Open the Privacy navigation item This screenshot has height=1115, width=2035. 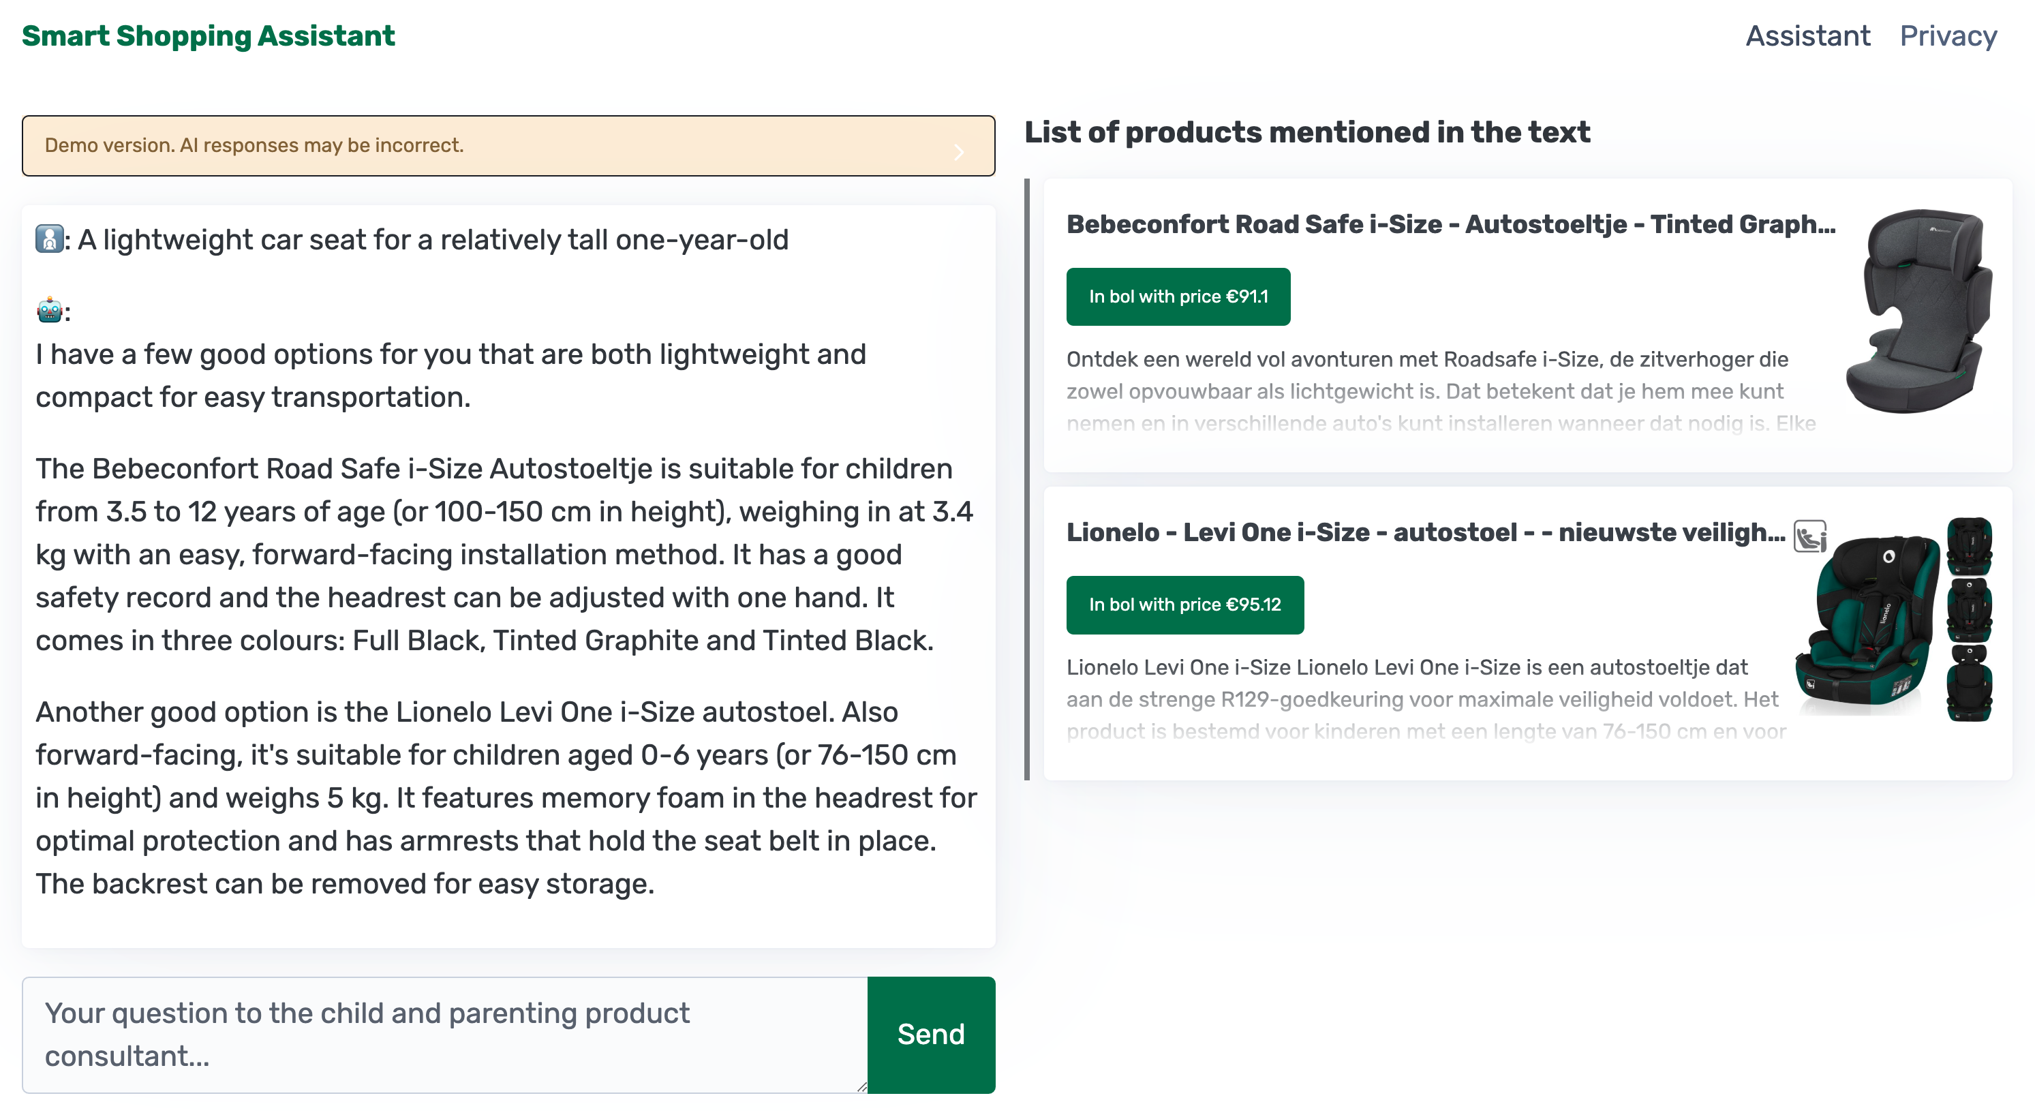[1948, 35]
